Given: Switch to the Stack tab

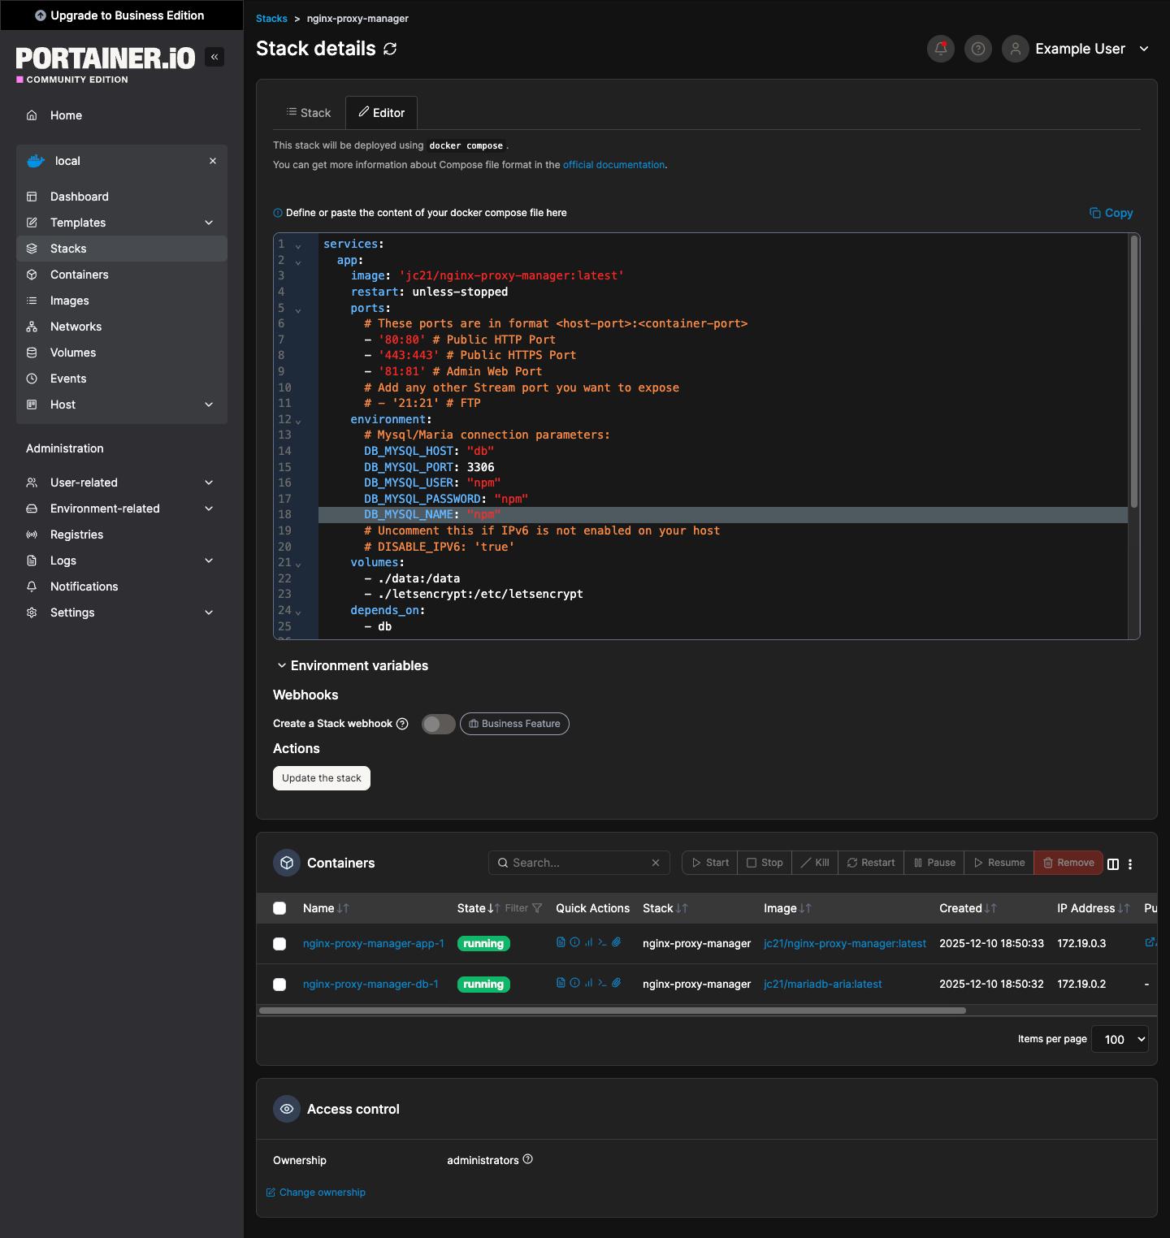Looking at the screenshot, I should (x=309, y=112).
